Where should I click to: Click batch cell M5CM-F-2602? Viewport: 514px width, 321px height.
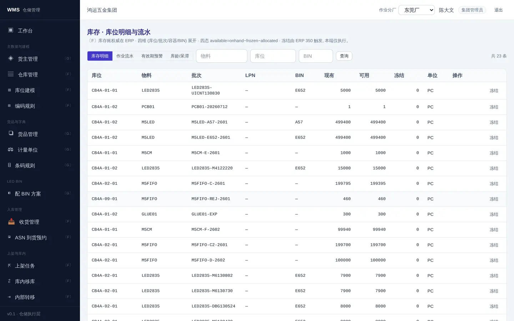tap(206, 230)
